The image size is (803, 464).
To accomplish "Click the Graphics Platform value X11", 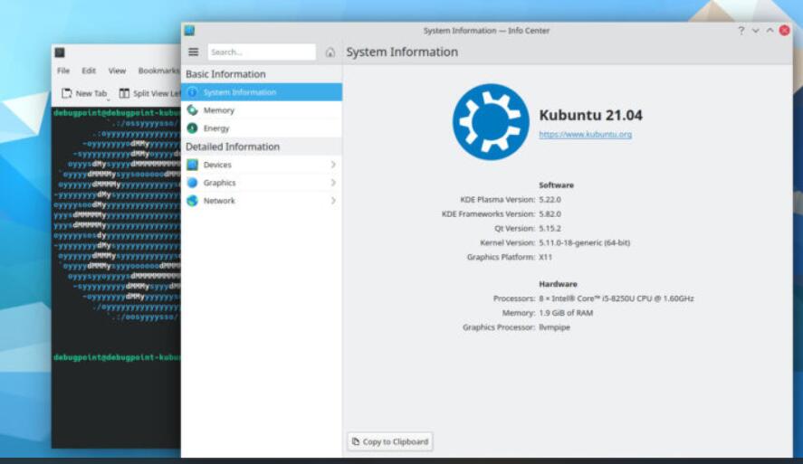I will (x=545, y=257).
